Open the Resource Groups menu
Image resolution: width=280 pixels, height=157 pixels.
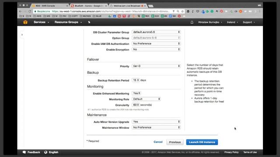pyautogui.click(x=68, y=22)
